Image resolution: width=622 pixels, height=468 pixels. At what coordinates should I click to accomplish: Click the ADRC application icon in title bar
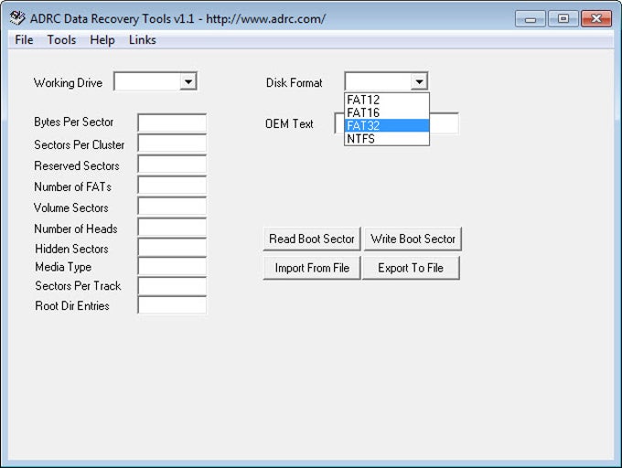(x=17, y=18)
